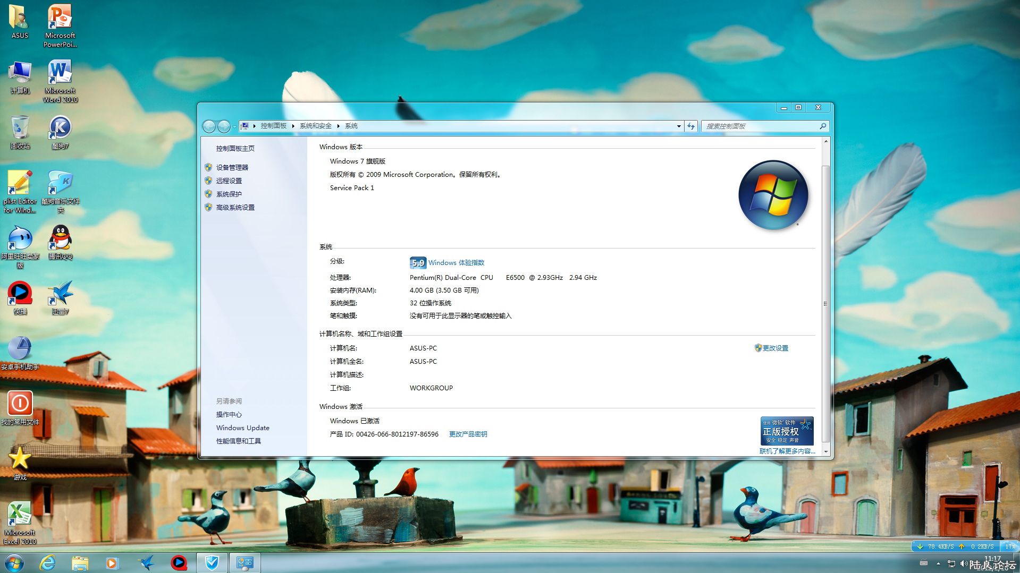Click the scroll down arrow in System window
1020x573 pixels.
click(x=825, y=451)
